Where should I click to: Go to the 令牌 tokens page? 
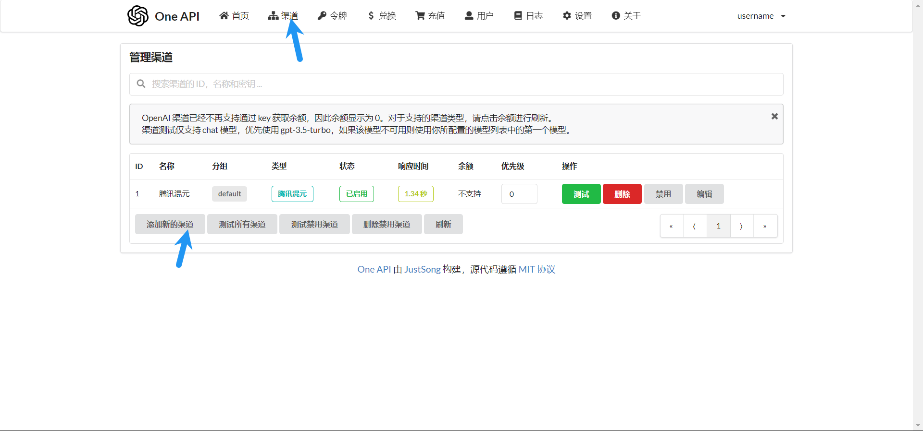(x=332, y=16)
